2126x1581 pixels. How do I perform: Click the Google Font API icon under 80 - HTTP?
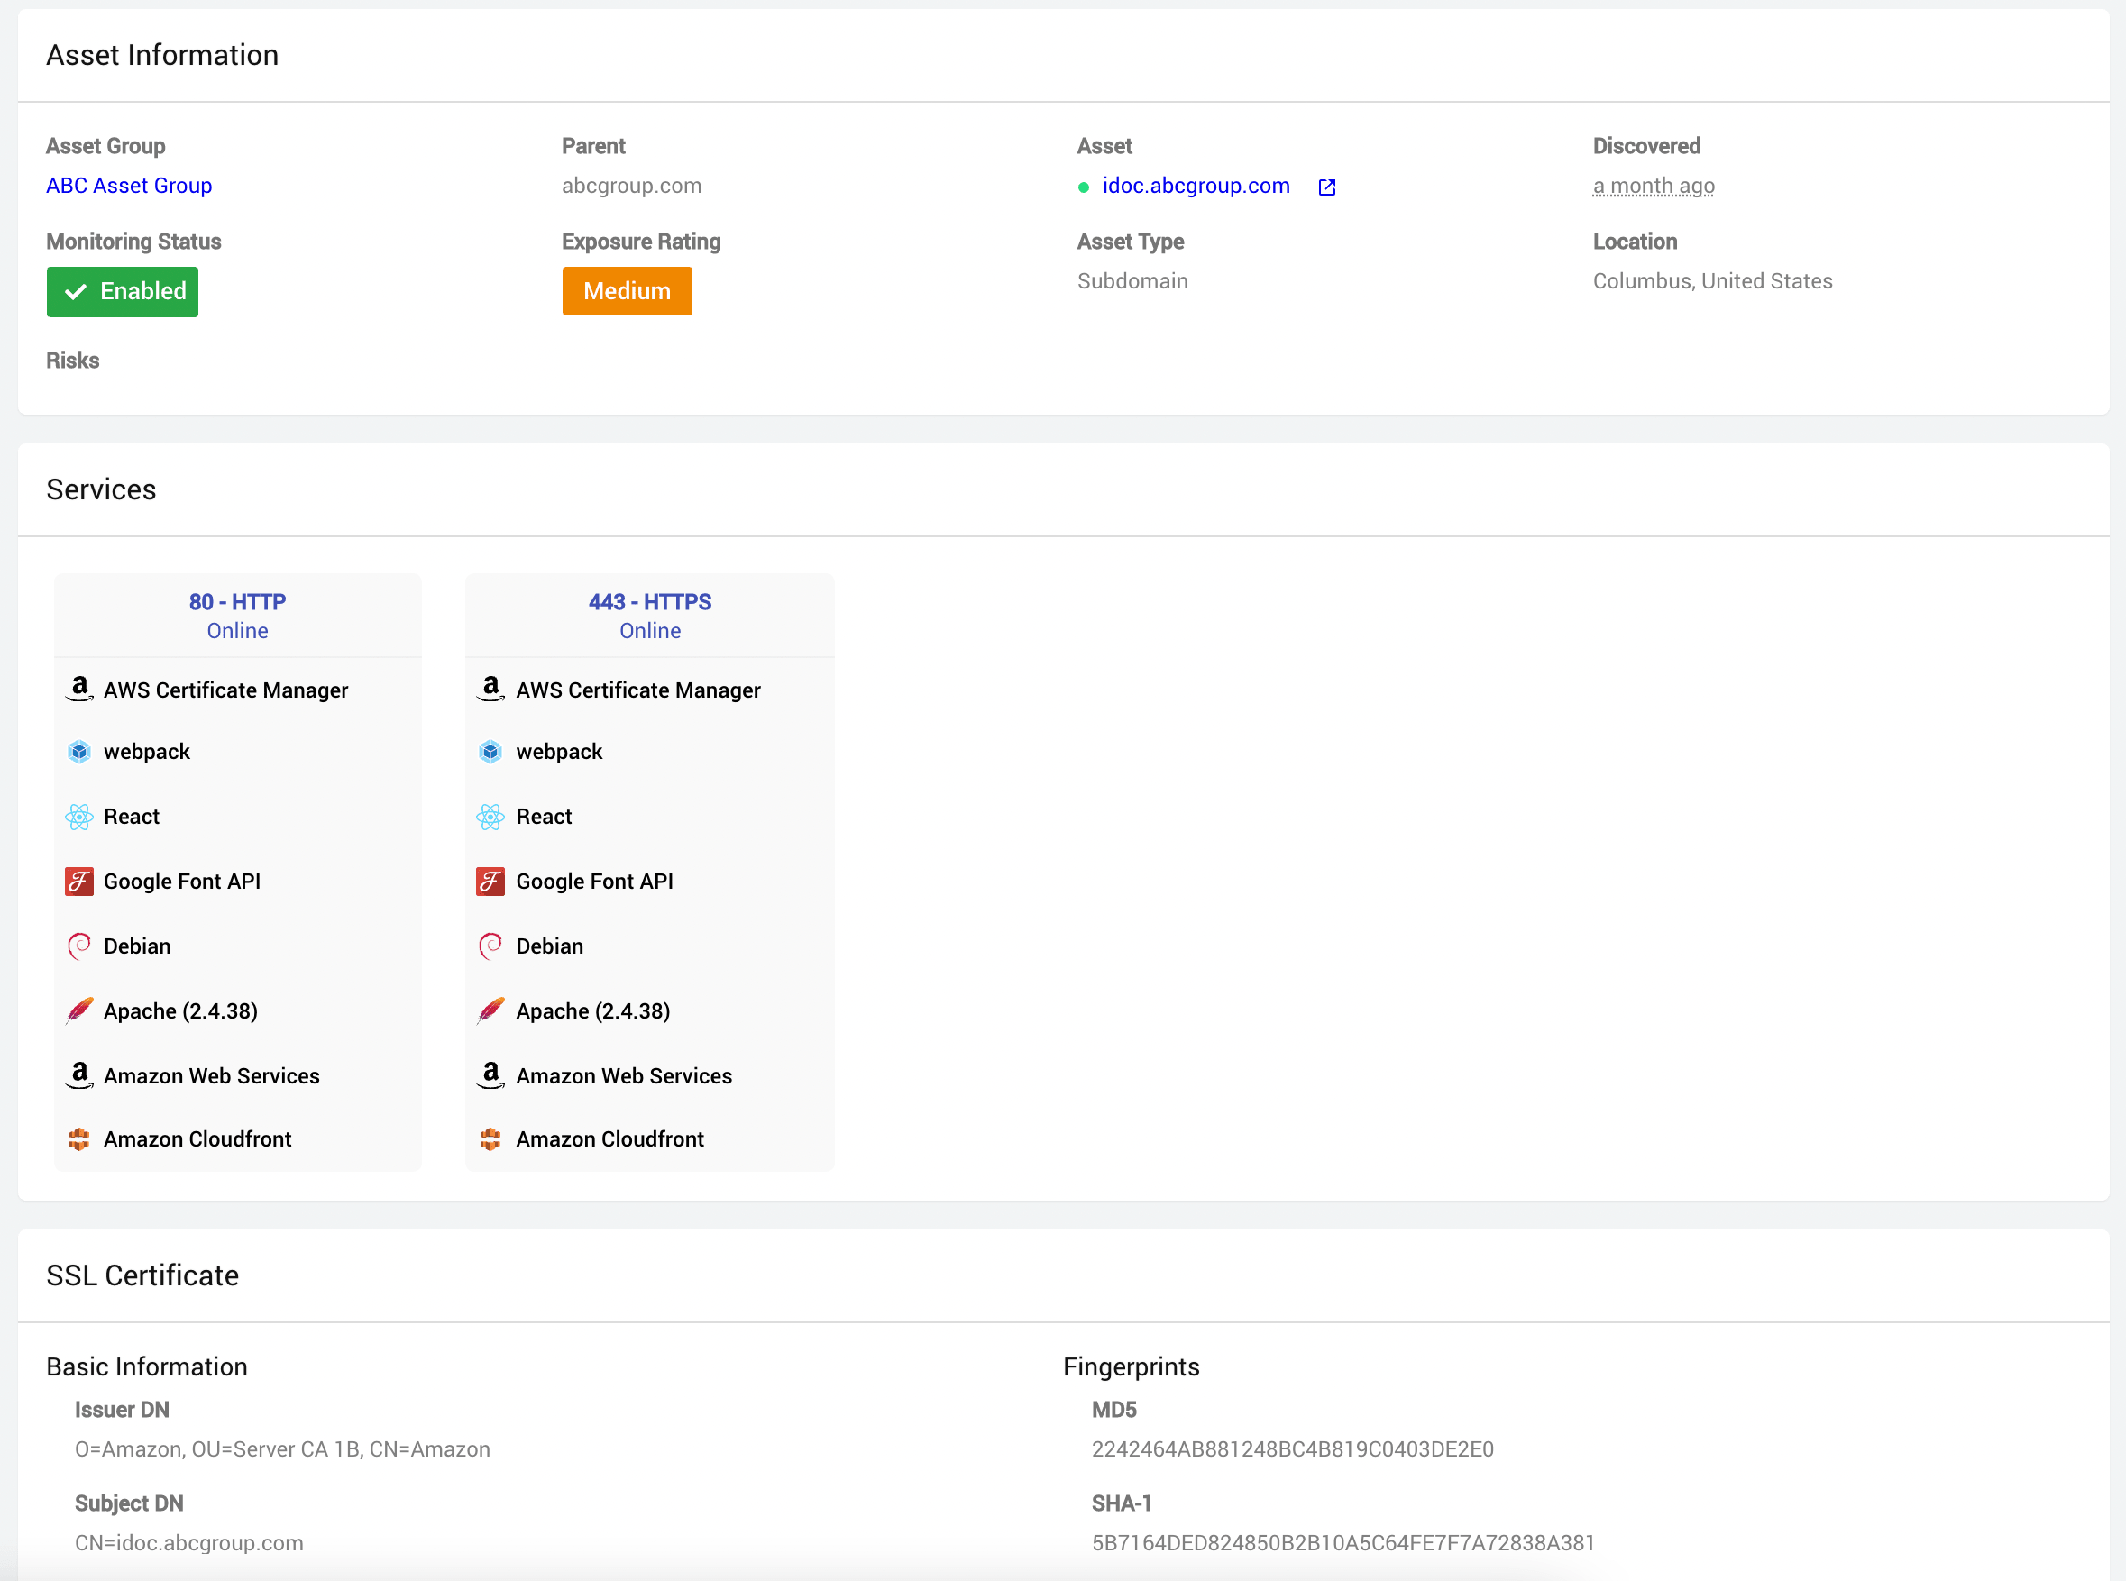click(79, 882)
